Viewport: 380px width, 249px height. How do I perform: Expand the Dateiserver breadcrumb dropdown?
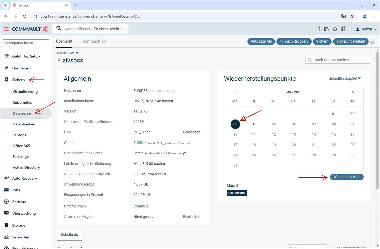(77, 53)
